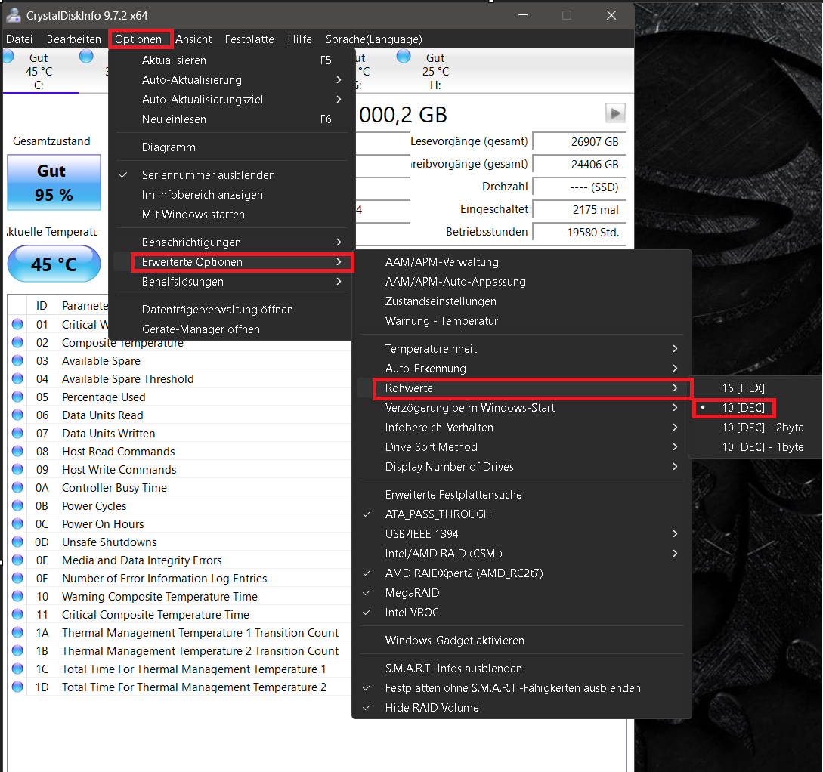Open Sprache(Language) menu
Screen dimensions: 823x772
tap(373, 39)
